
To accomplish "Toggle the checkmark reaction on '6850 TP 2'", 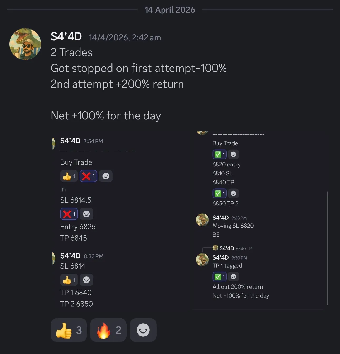I will tap(219, 193).
